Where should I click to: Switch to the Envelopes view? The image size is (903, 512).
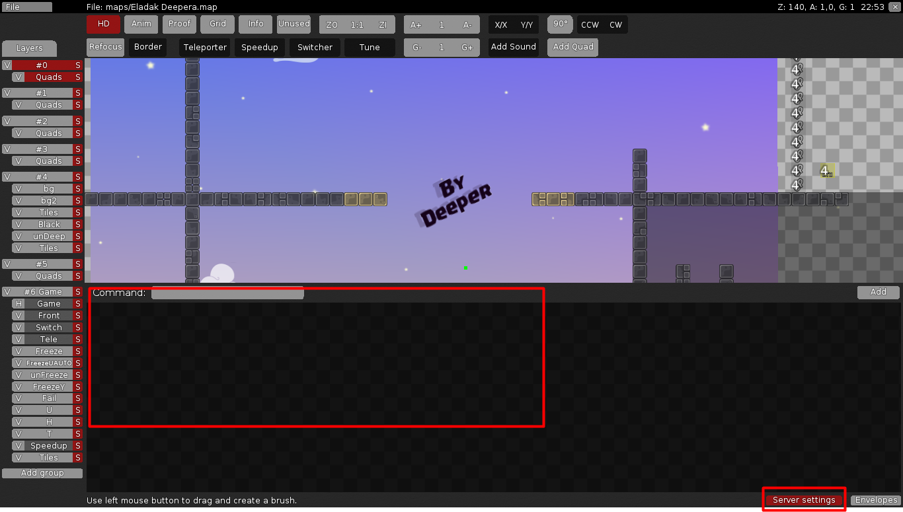coord(875,500)
